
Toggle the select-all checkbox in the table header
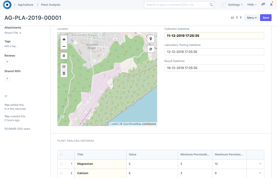pyautogui.click(x=61, y=155)
